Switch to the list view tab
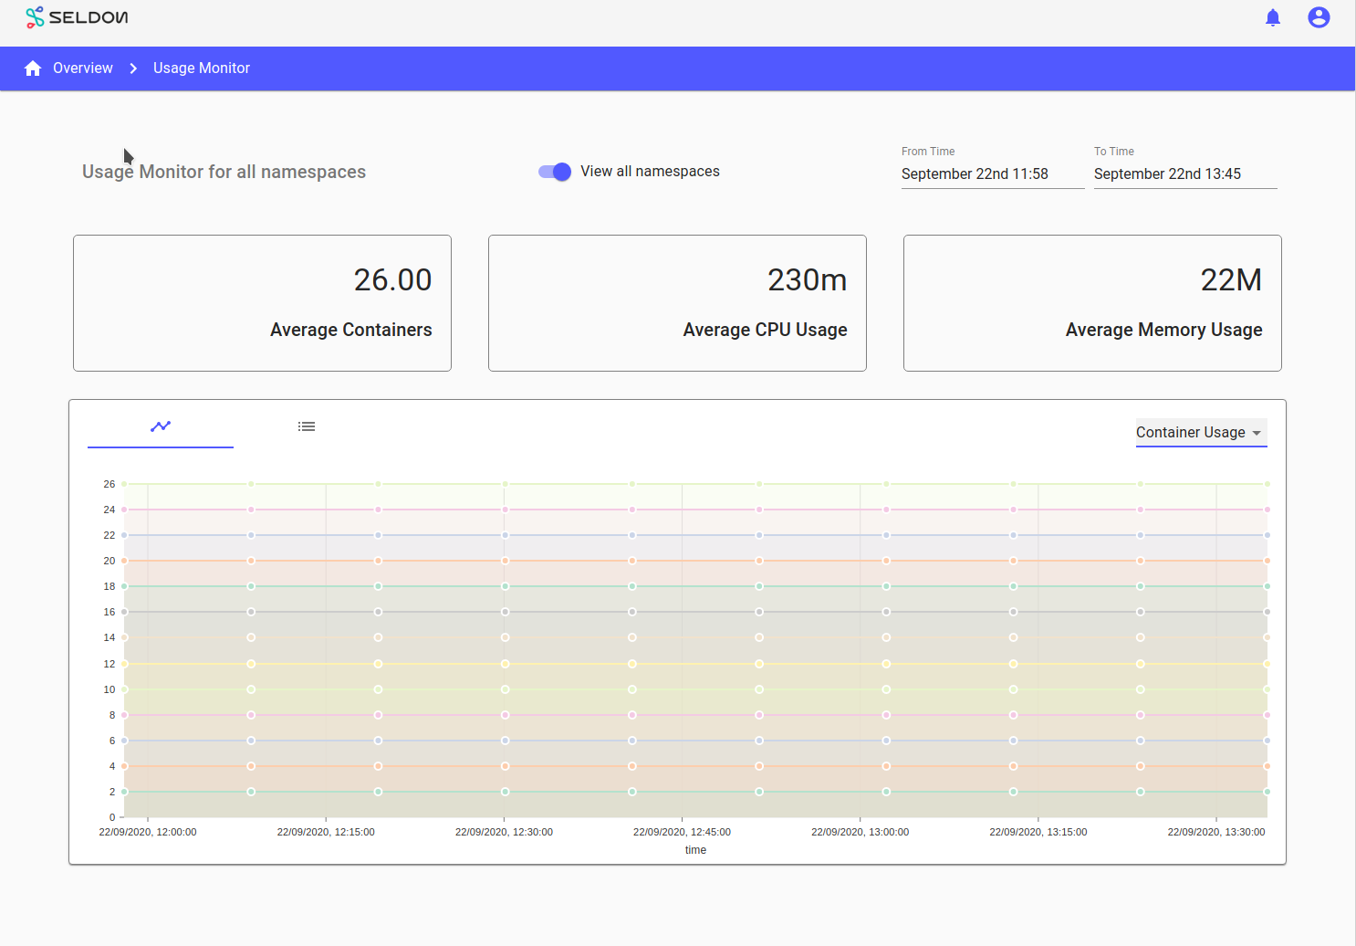1356x946 pixels. click(307, 426)
